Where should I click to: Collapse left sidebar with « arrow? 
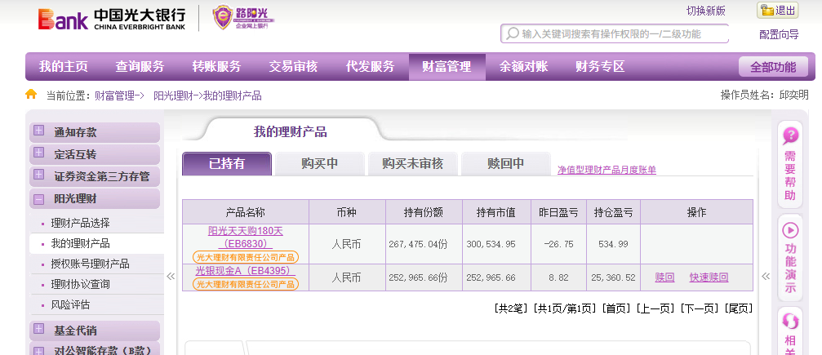[x=171, y=277]
